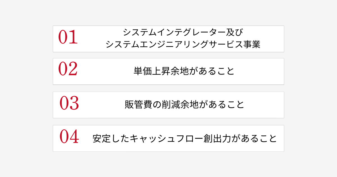Click the line システムエンジニアリングサービス事業
Viewport: 337px width, 177px height.
(x=183, y=44)
